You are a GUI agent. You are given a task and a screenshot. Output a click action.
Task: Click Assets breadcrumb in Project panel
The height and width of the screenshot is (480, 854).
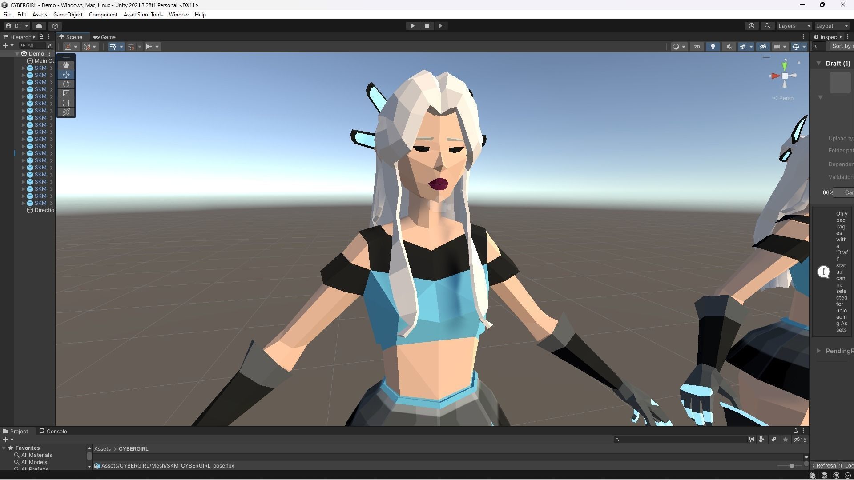[x=102, y=449]
